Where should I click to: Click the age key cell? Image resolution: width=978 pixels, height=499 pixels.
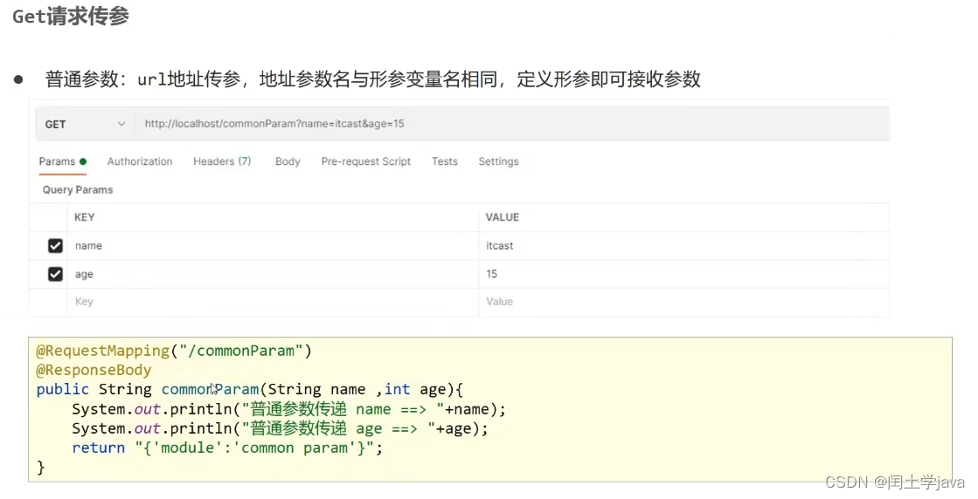[x=273, y=275]
